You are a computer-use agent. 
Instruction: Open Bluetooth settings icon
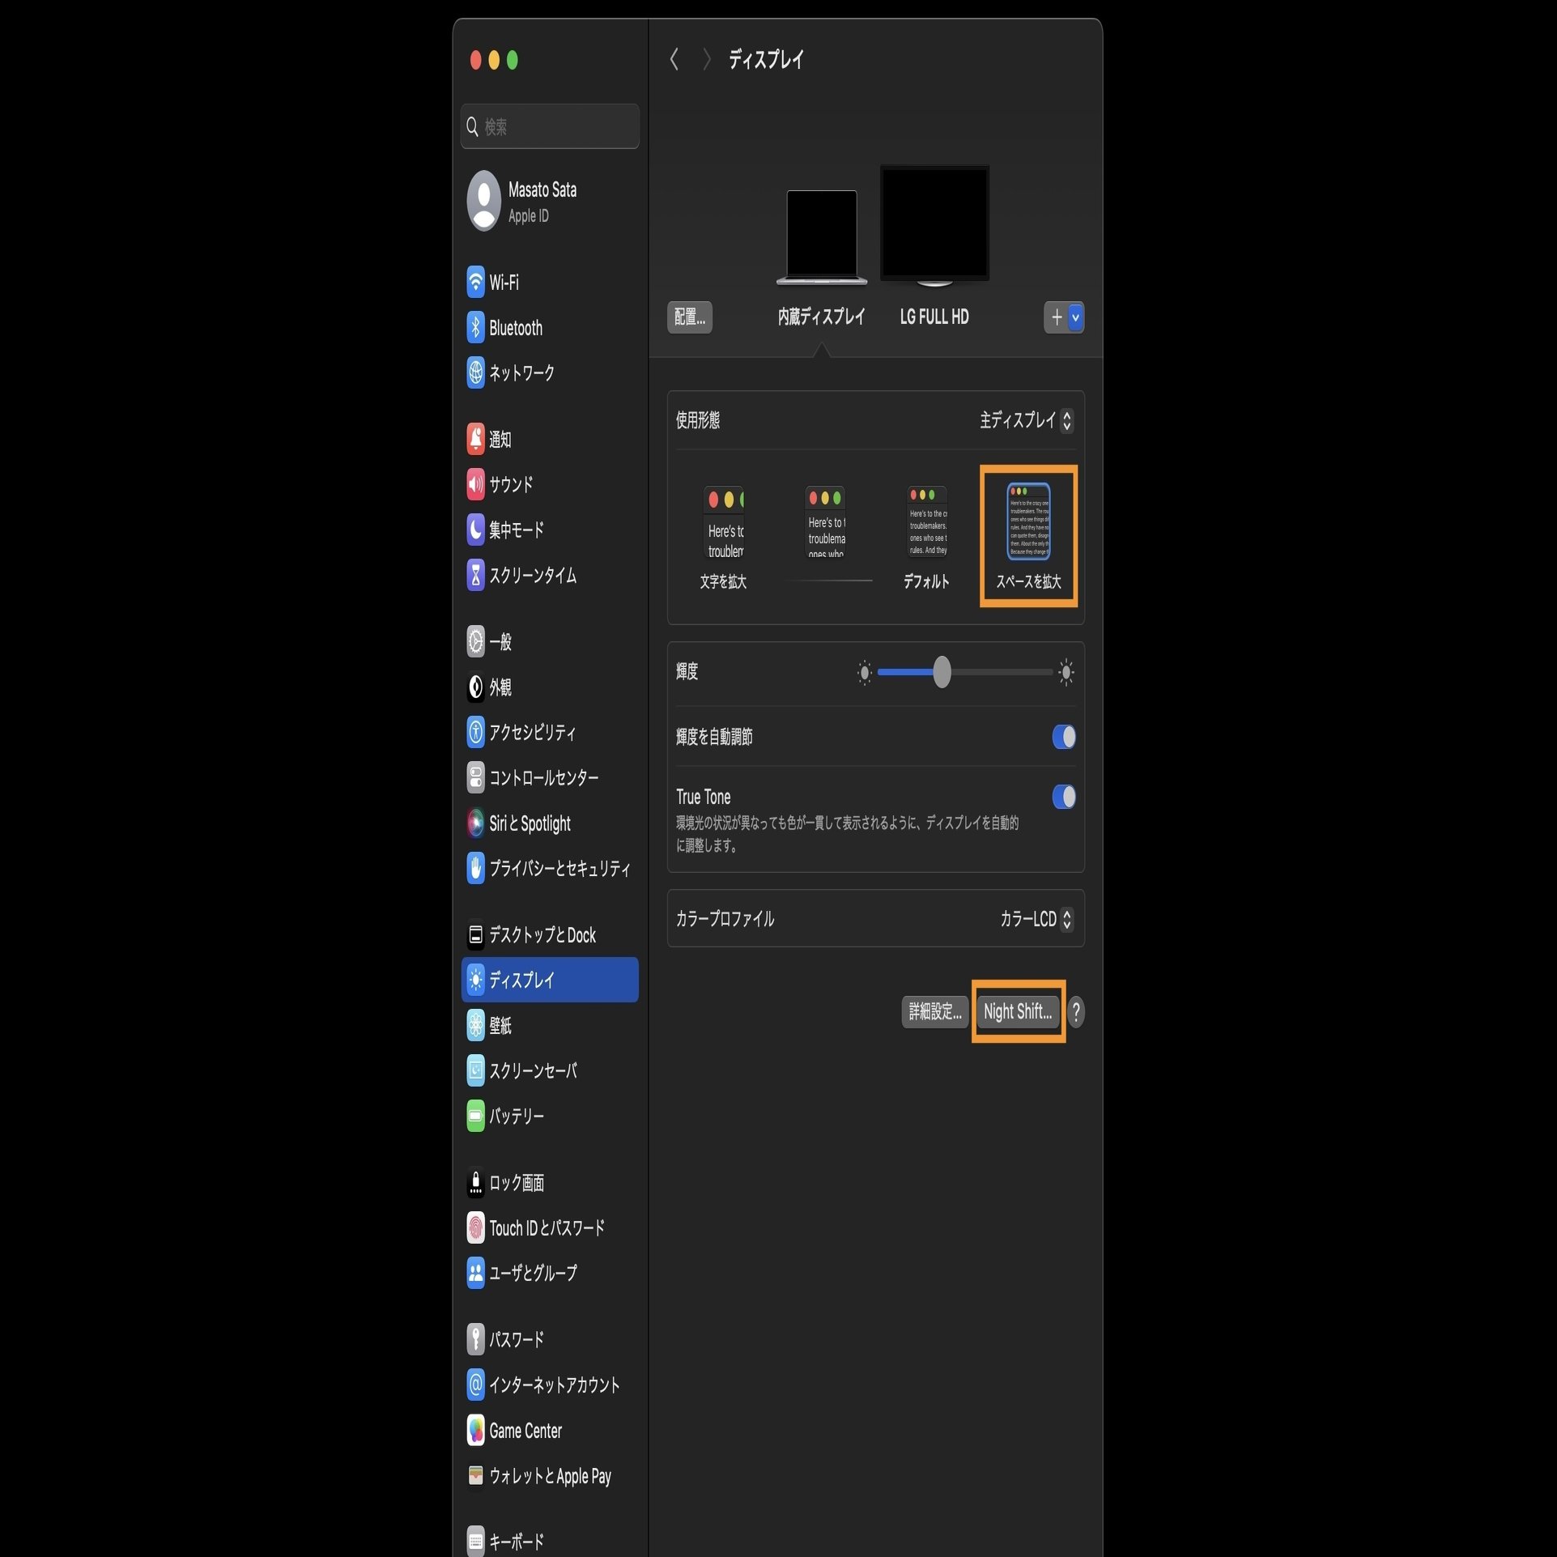pos(475,328)
